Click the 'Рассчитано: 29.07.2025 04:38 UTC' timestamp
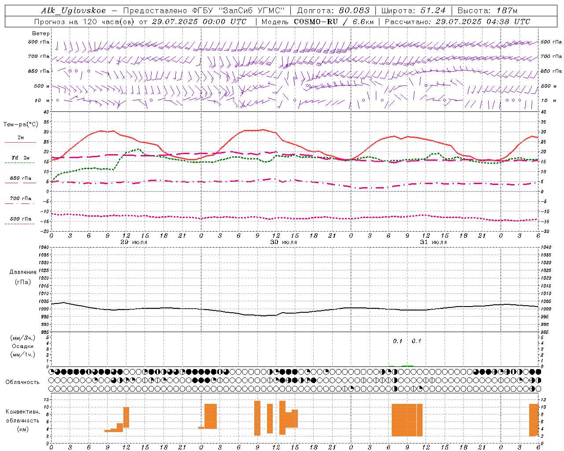The image size is (564, 451). click(x=457, y=22)
